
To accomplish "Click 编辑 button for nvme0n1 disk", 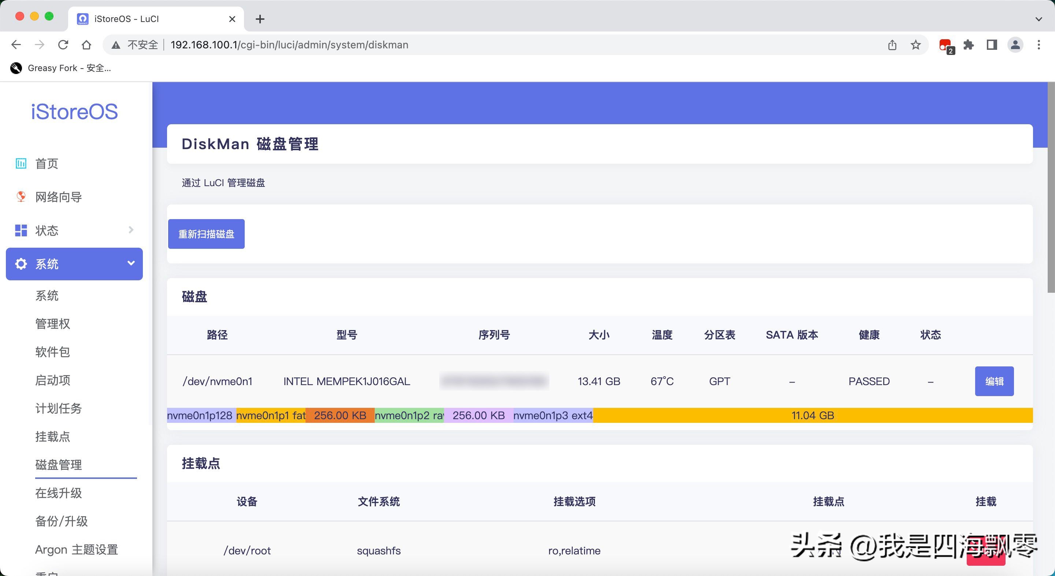I will [994, 381].
